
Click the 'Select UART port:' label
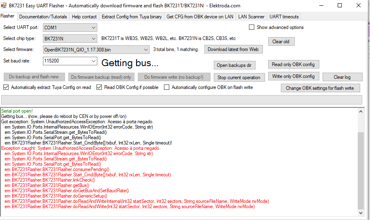tap(21, 27)
